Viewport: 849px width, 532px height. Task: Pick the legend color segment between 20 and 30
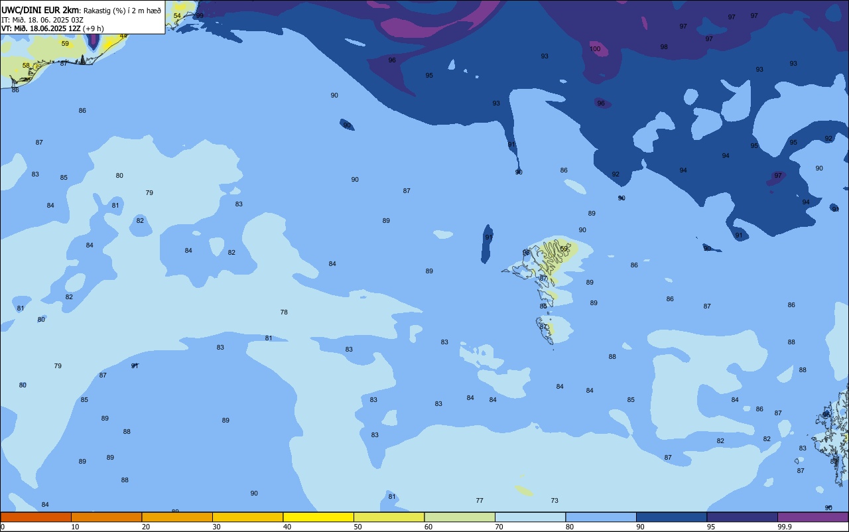point(177,517)
